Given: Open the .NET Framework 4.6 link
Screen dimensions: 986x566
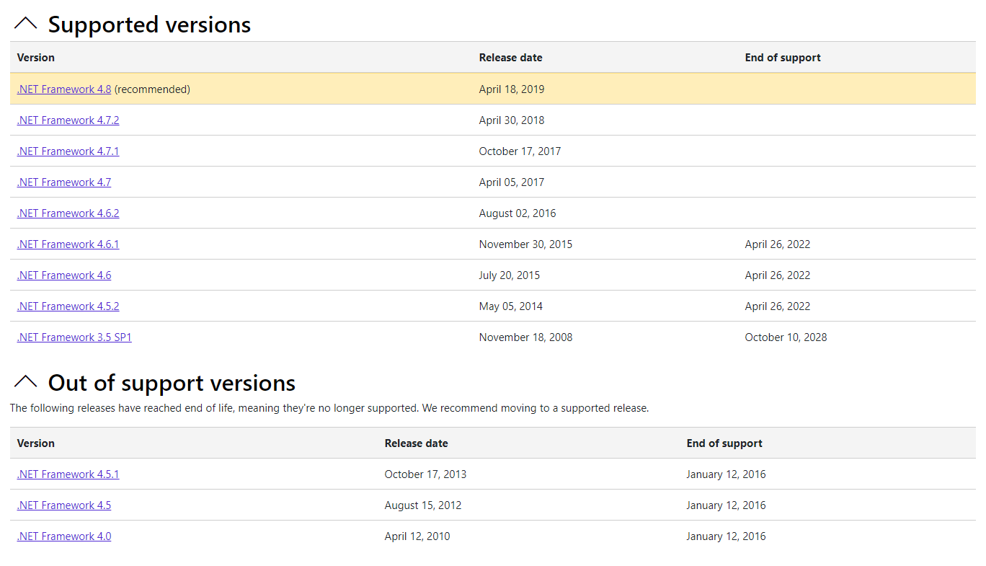Looking at the screenshot, I should 64,275.
